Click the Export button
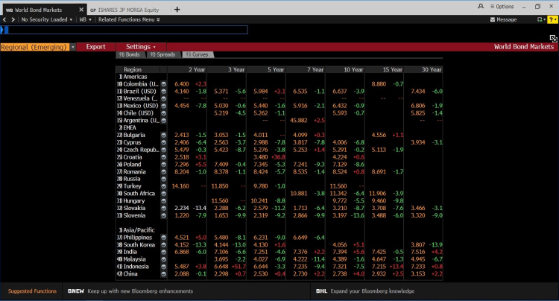 [x=95, y=47]
